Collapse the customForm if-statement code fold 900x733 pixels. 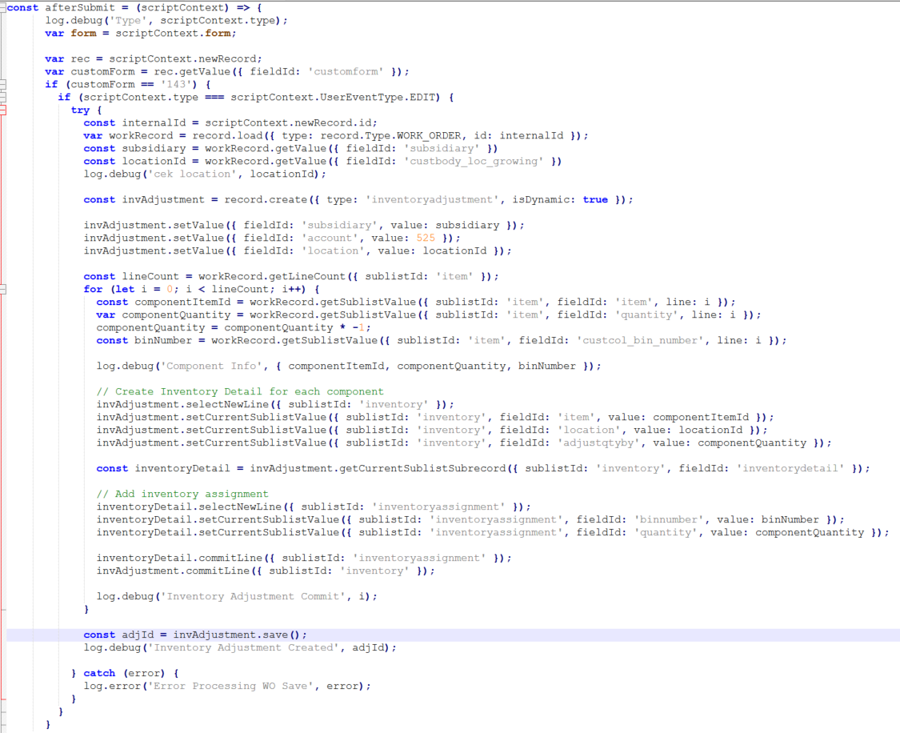[x=3, y=83]
